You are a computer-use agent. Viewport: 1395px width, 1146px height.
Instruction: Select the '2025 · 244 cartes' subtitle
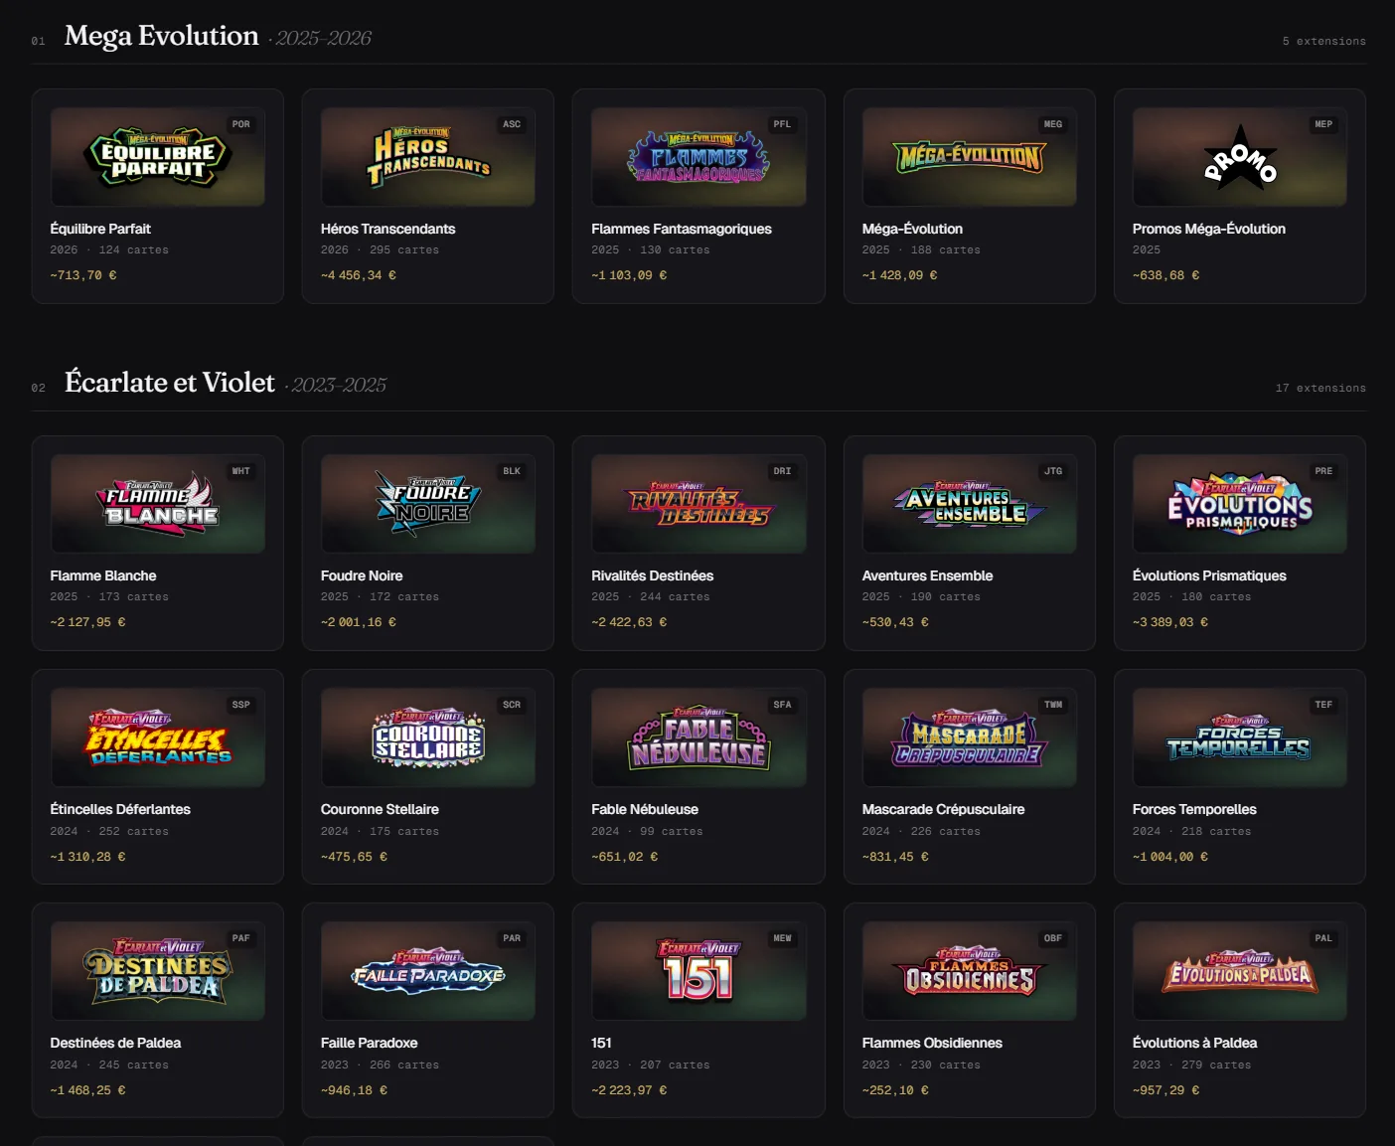coord(651,596)
